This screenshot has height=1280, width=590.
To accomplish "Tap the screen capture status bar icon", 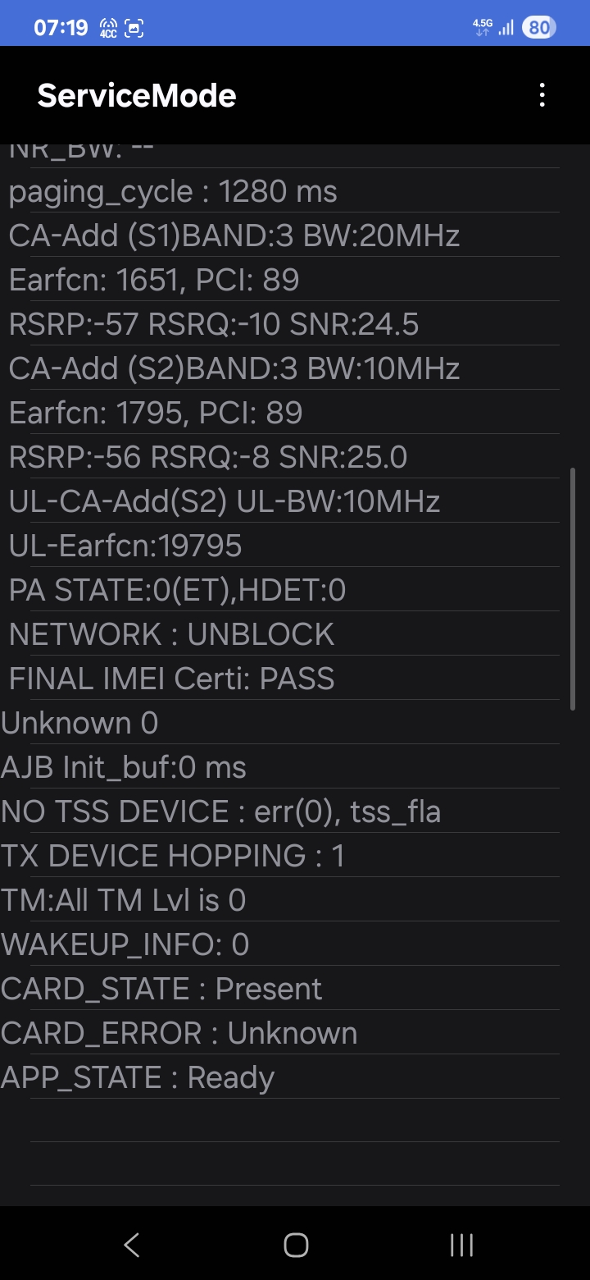I will (134, 29).
